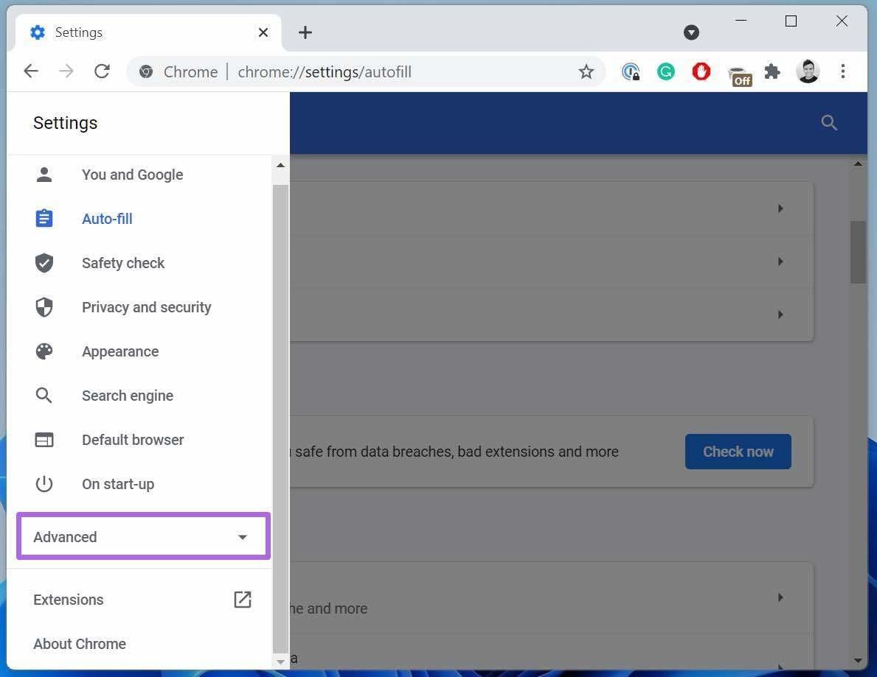Open the Extensions puzzle piece menu
The height and width of the screenshot is (677, 877).
[x=772, y=71]
